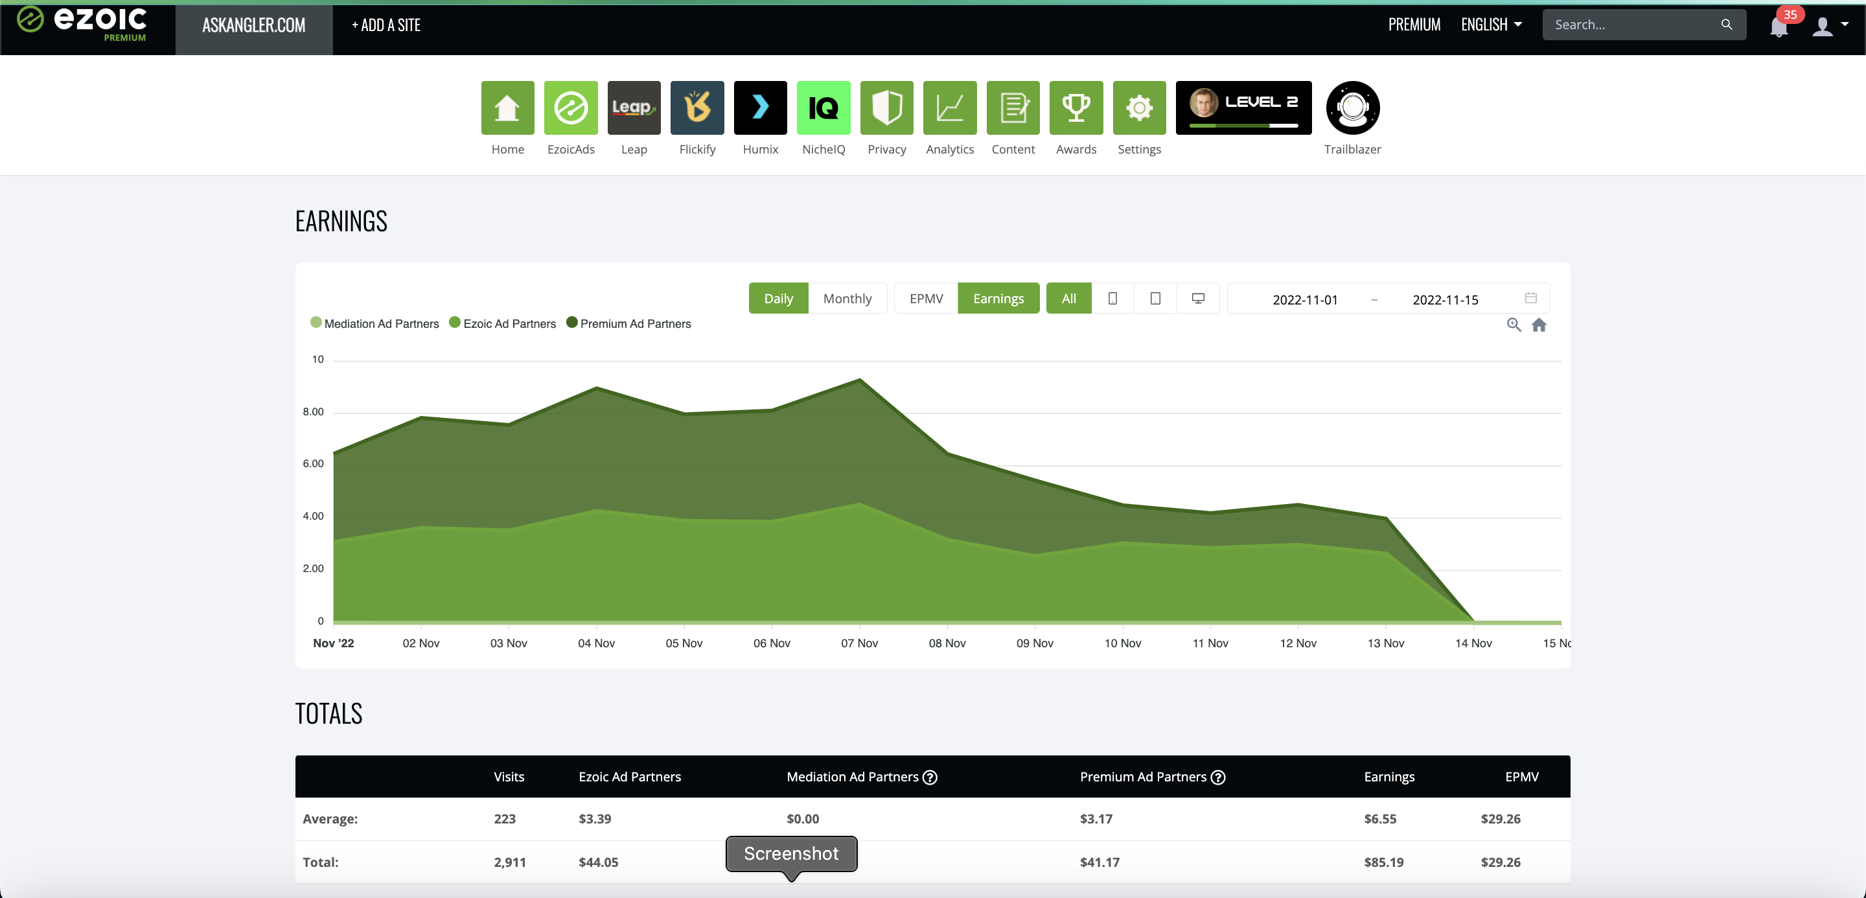This screenshot has width=1866, height=898.
Task: Click average earnings value $6.55
Action: (1380, 818)
